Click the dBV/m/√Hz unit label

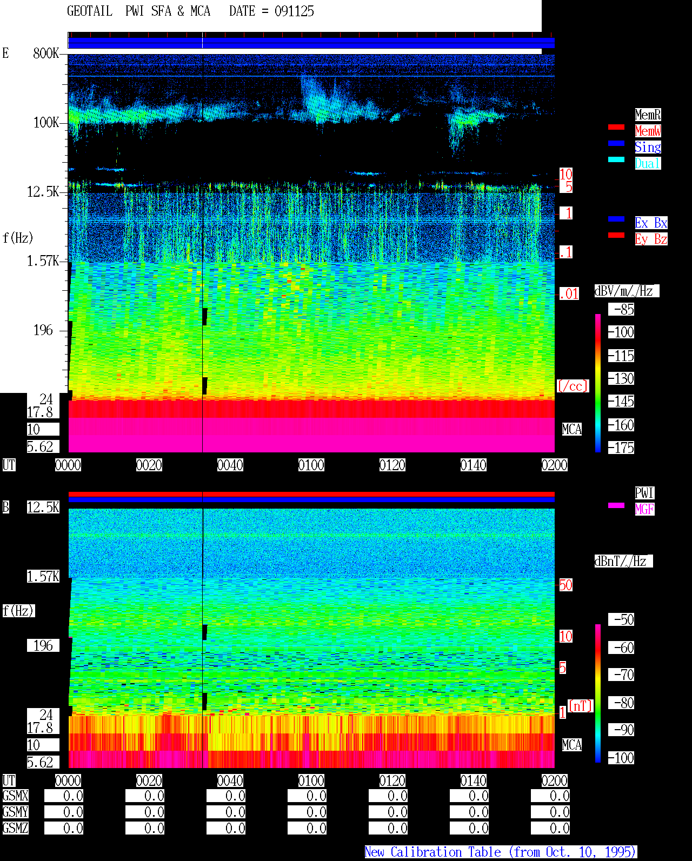tap(627, 291)
